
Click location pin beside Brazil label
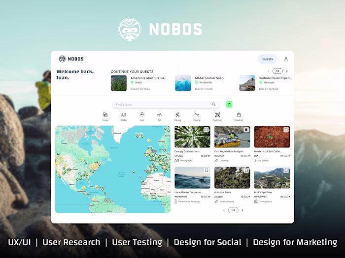132,83
